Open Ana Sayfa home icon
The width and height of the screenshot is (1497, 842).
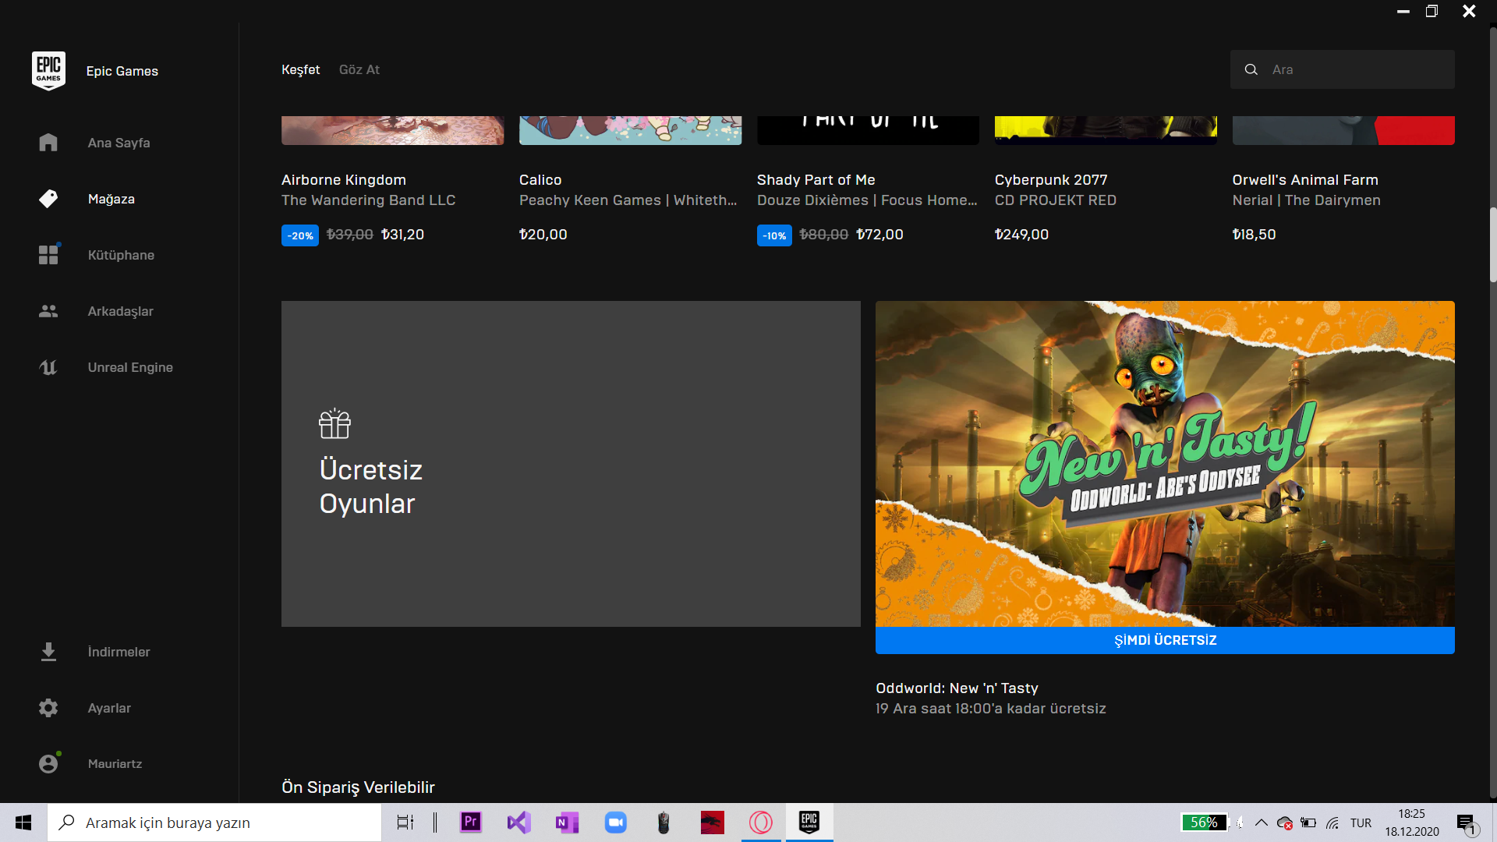tap(48, 143)
